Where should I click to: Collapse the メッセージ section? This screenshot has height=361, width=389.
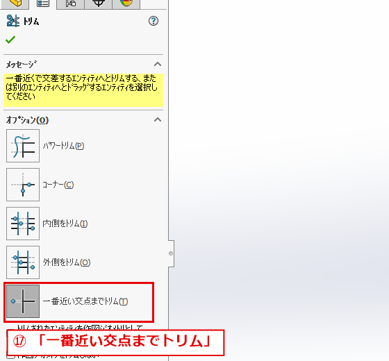pyautogui.click(x=158, y=65)
